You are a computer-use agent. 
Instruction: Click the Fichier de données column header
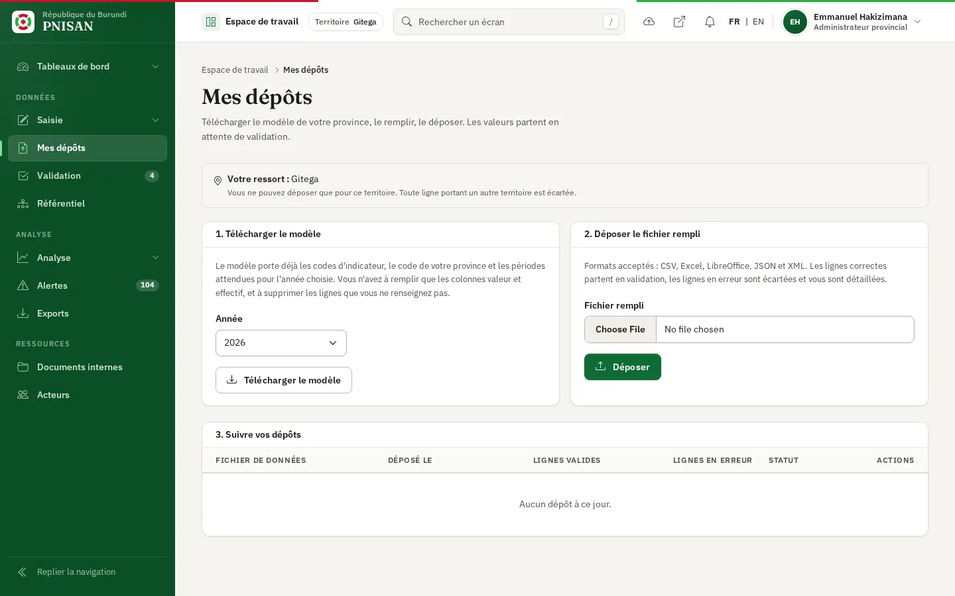(261, 460)
